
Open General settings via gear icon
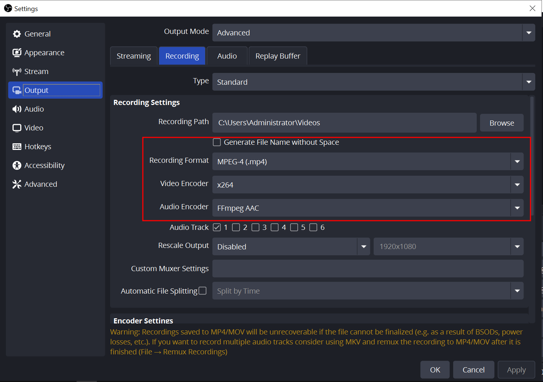pyautogui.click(x=17, y=34)
